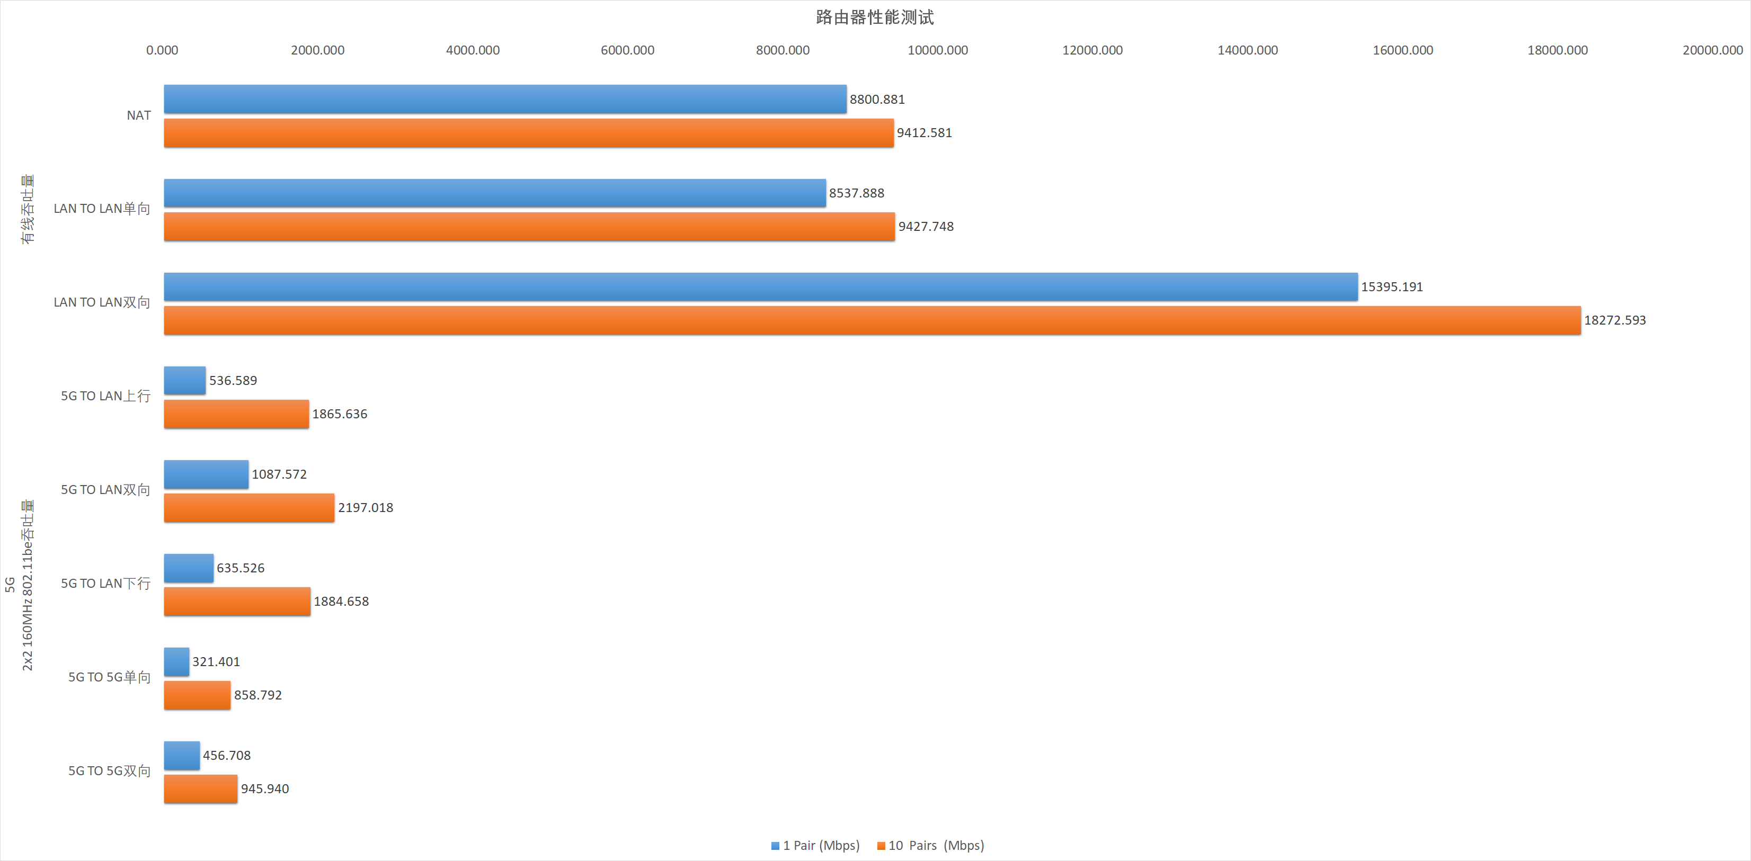This screenshot has width=1751, height=861.
Task: Click the blue NAT bar 8800.881
Action: coord(504,99)
